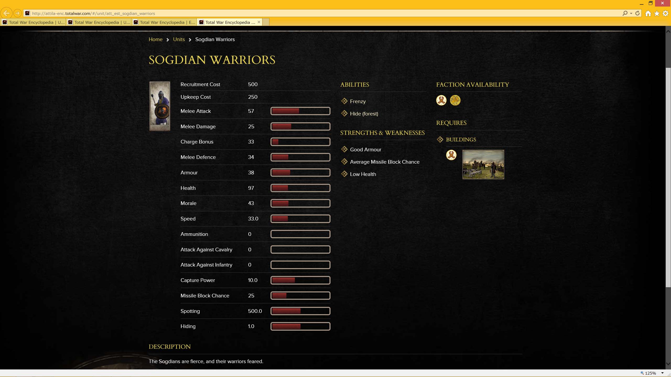Refresh the page with reload icon
Image resolution: width=671 pixels, height=377 pixels.
coord(637,13)
